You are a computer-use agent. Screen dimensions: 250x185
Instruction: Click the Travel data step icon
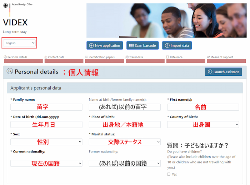(127, 57)
